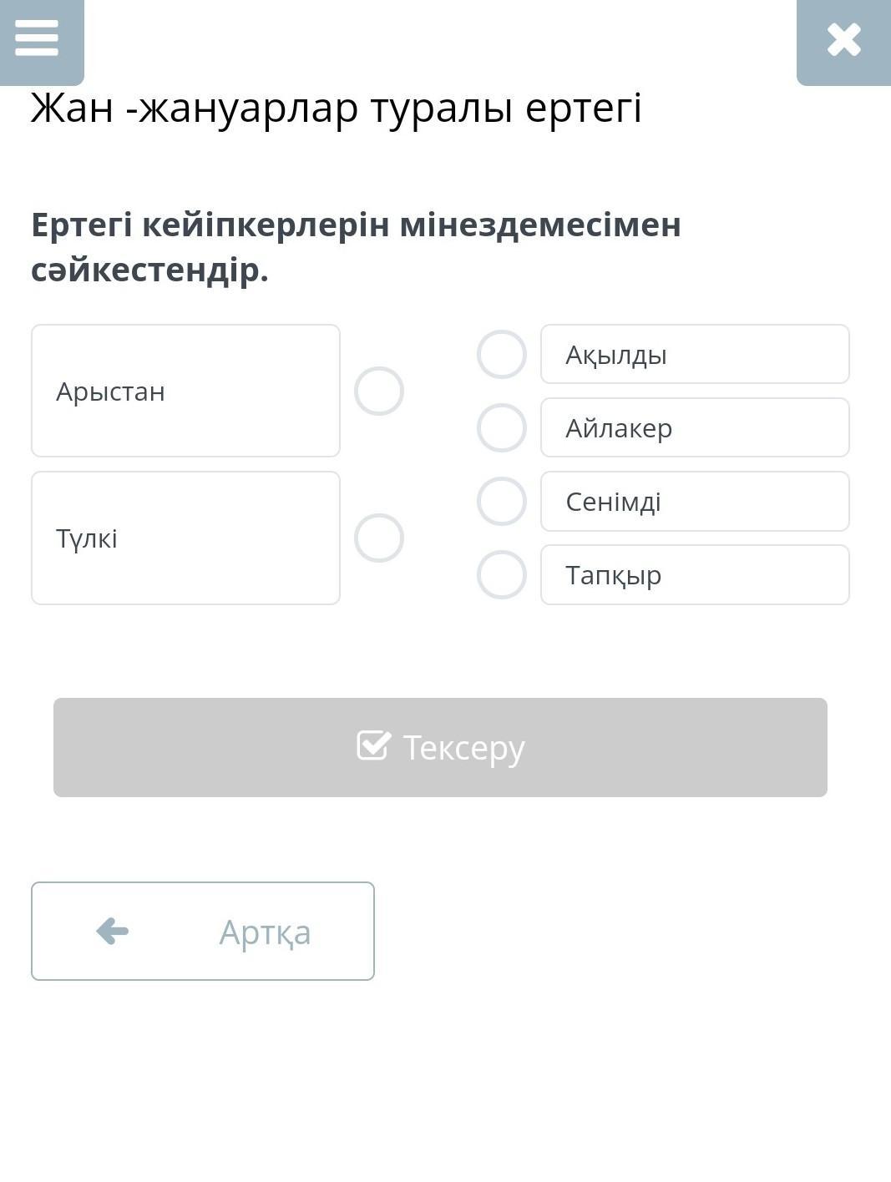
Task: Choose the Айлакер answer box
Action: (695, 428)
